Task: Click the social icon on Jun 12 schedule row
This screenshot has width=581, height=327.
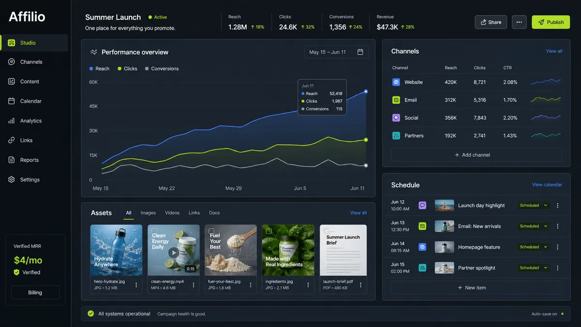Action: click(x=422, y=206)
